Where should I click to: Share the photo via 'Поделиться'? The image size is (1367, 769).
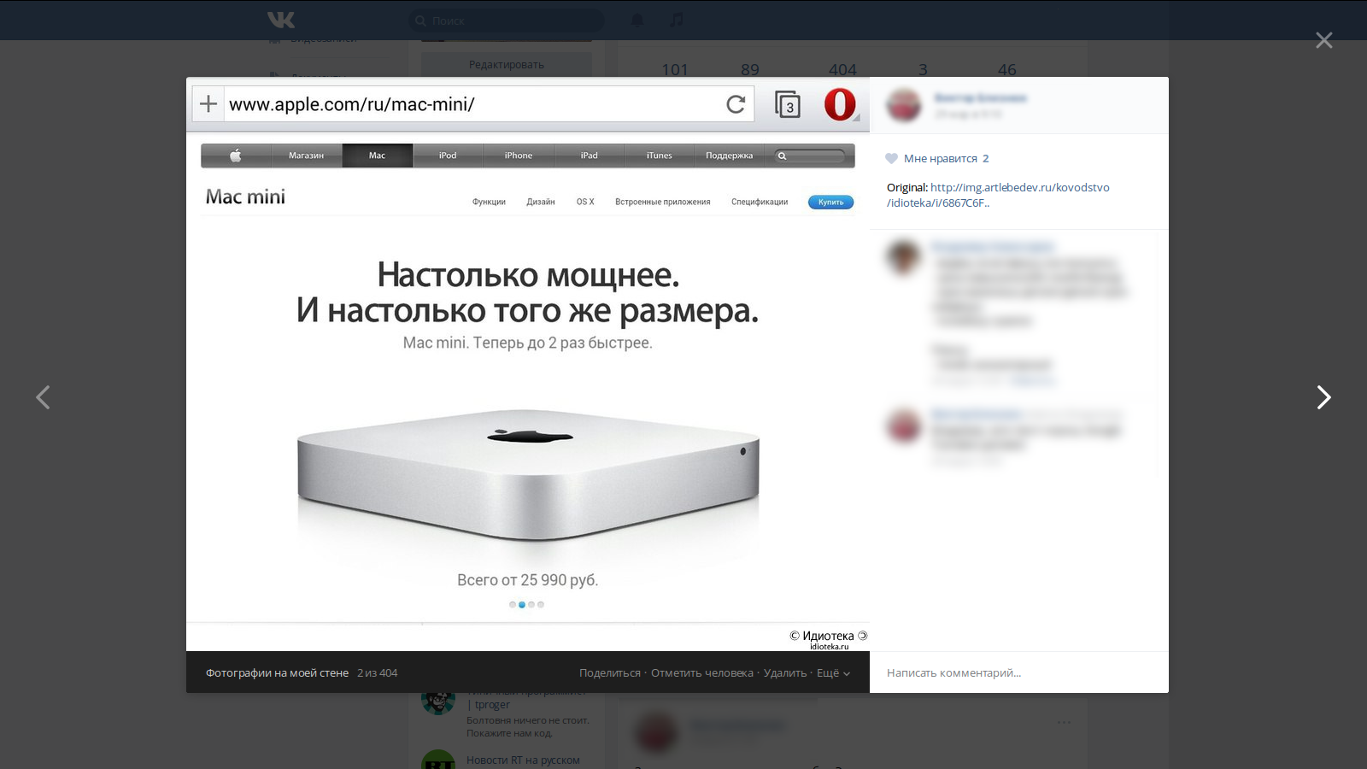pos(610,673)
